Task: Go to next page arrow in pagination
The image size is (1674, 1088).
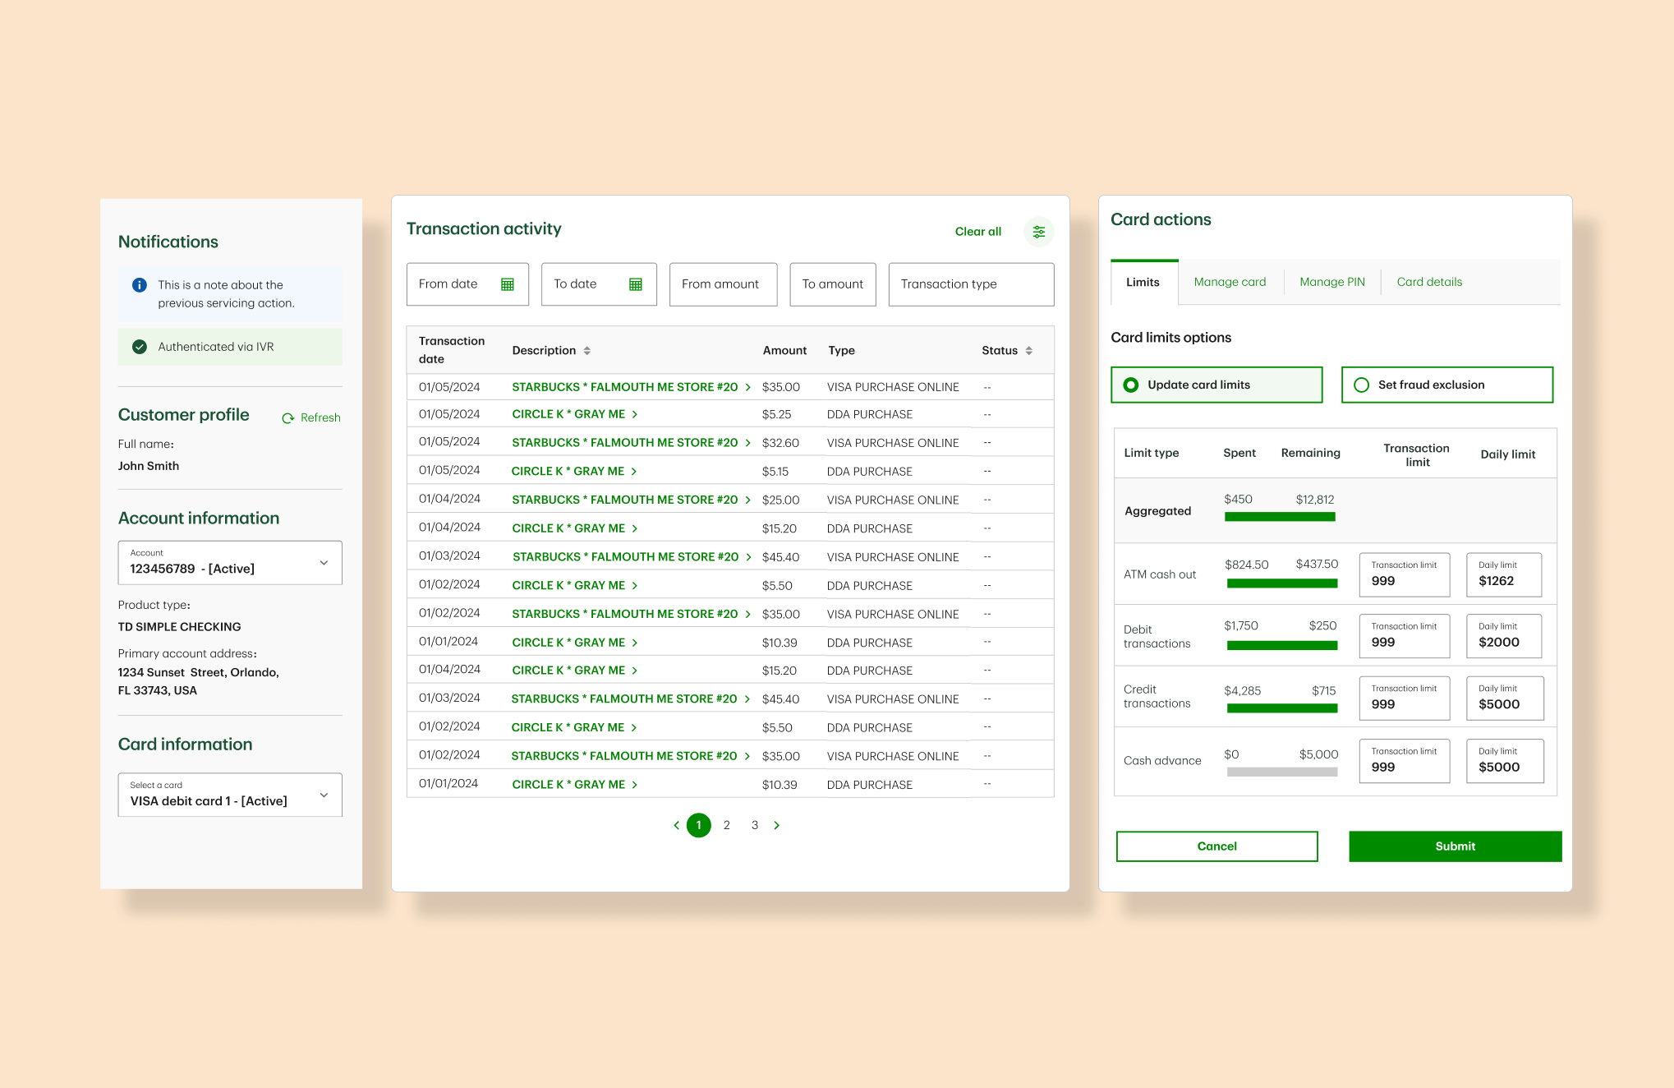Action: (x=777, y=825)
